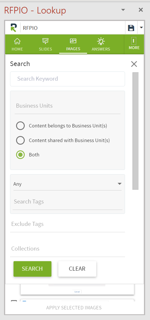The image size is (150, 320).
Task: Click the save floppy disk icon
Action: click(131, 28)
